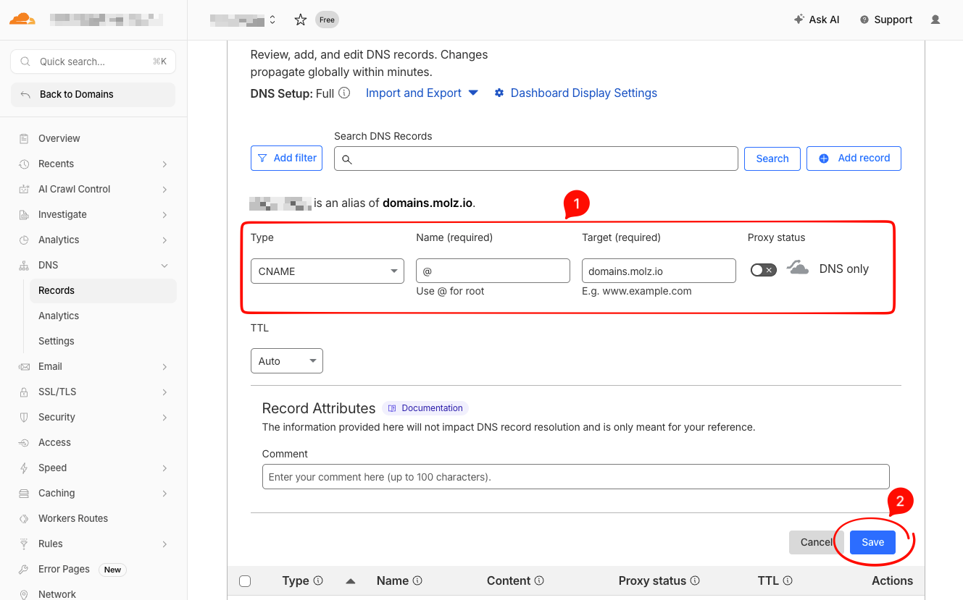The width and height of the screenshot is (963, 600).
Task: Expand the Security chevron
Action: pyautogui.click(x=164, y=417)
